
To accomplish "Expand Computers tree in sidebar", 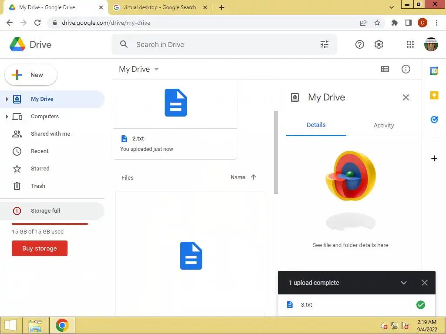I will pos(7,117).
